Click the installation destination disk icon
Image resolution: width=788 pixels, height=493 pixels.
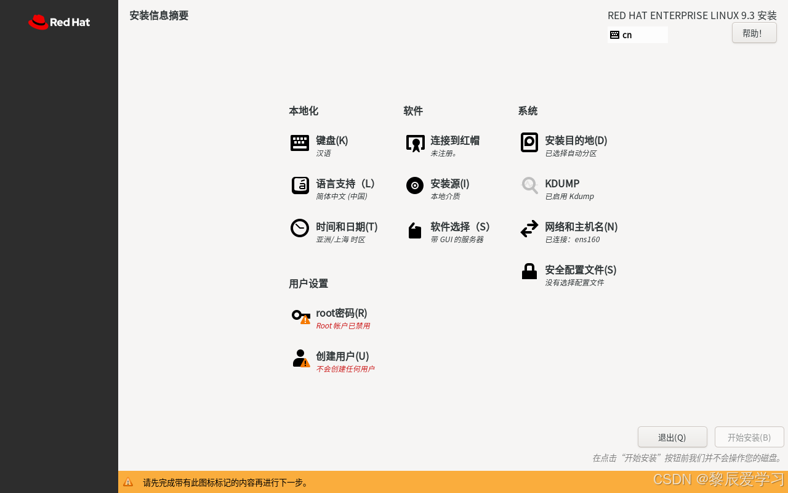pyautogui.click(x=529, y=142)
